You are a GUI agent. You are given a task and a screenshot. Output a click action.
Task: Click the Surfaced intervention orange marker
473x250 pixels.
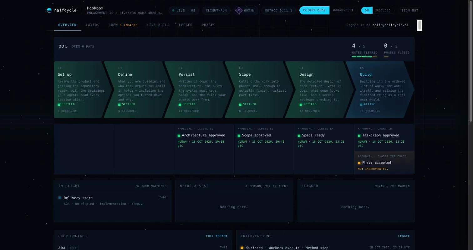242,247
